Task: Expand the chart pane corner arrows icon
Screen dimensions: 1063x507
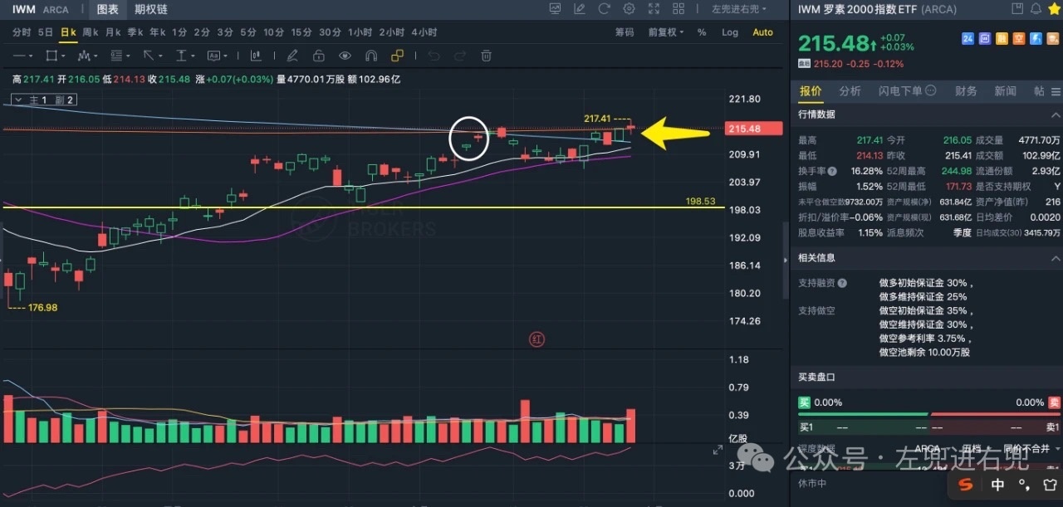Action: (718, 450)
